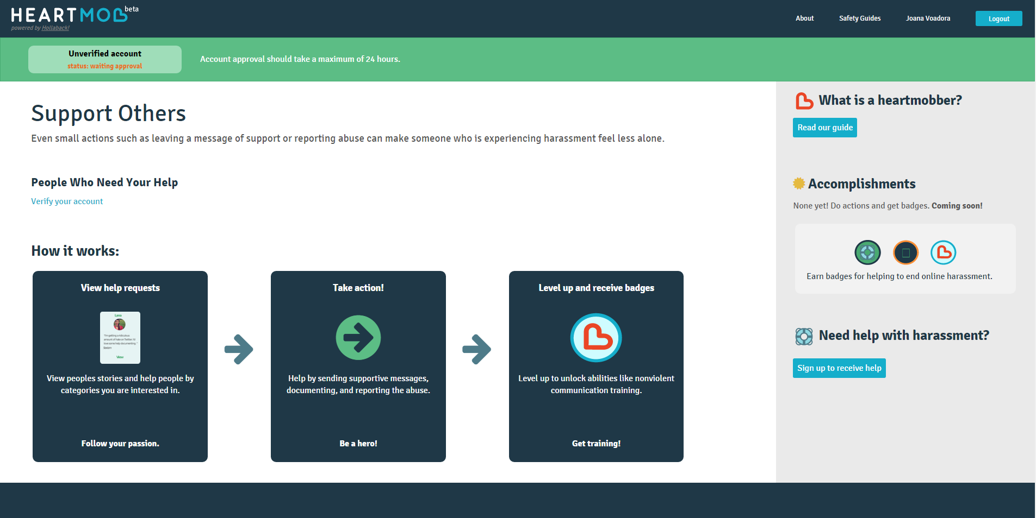Click the How it works heading
The image size is (1036, 518).
click(75, 251)
